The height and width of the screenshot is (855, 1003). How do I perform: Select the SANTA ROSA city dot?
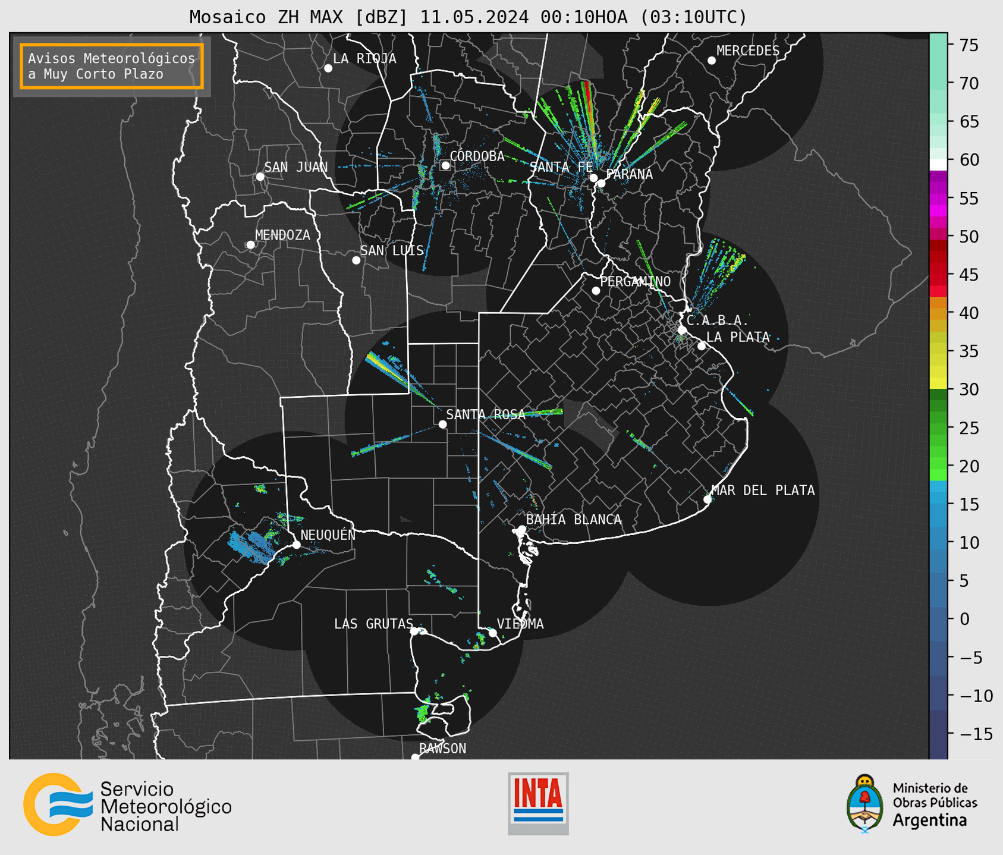442,424
